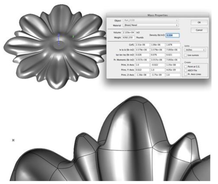This screenshot has width=218, height=184.
Task: Open the disabled Object dropdown list
Action: click(x=151, y=20)
